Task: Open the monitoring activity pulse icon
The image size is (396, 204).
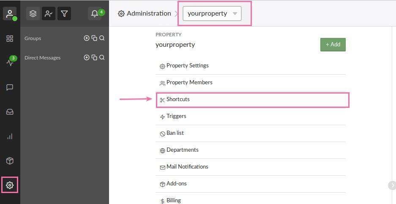Action: [x=10, y=63]
